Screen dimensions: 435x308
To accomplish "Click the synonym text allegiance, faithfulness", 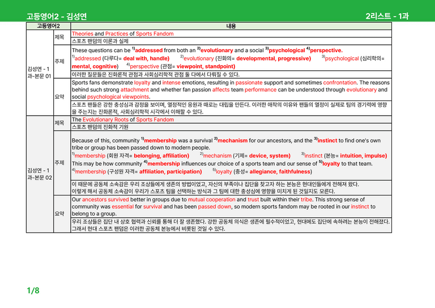I will click(x=280, y=172).
